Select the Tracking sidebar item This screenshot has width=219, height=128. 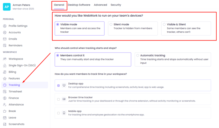(x=25, y=85)
